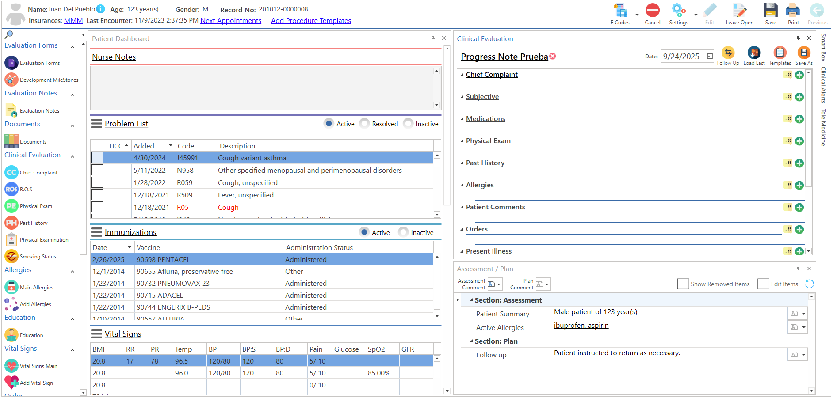Open the Nurse Notes heading link
The height and width of the screenshot is (398, 833).
click(114, 57)
